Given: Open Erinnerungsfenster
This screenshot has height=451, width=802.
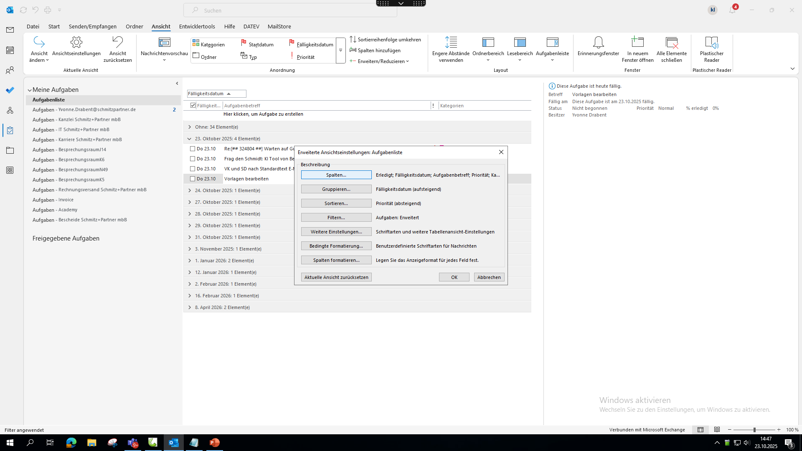Looking at the screenshot, I should click(598, 46).
